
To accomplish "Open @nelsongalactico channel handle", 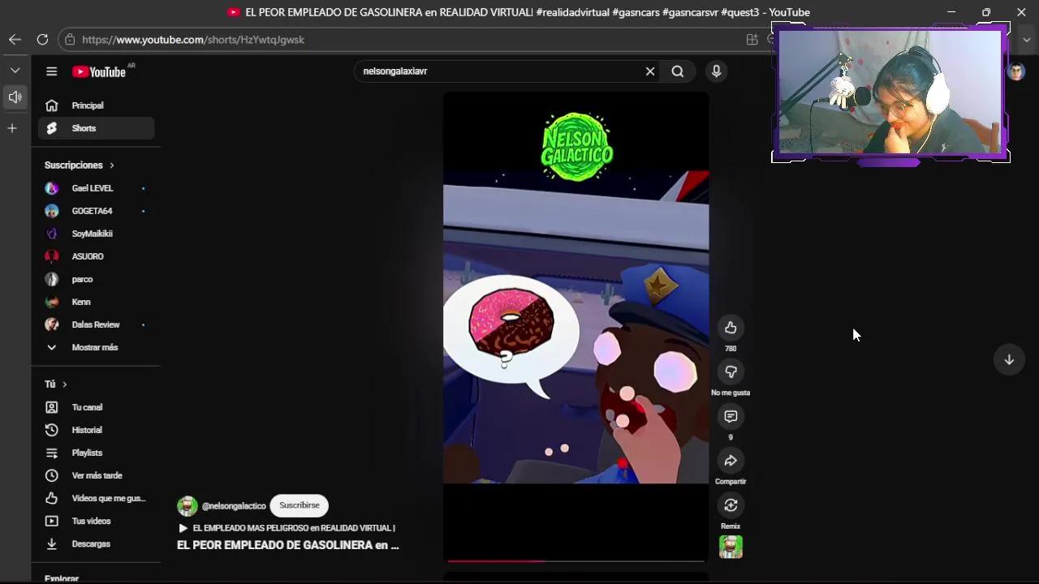I will point(234,506).
